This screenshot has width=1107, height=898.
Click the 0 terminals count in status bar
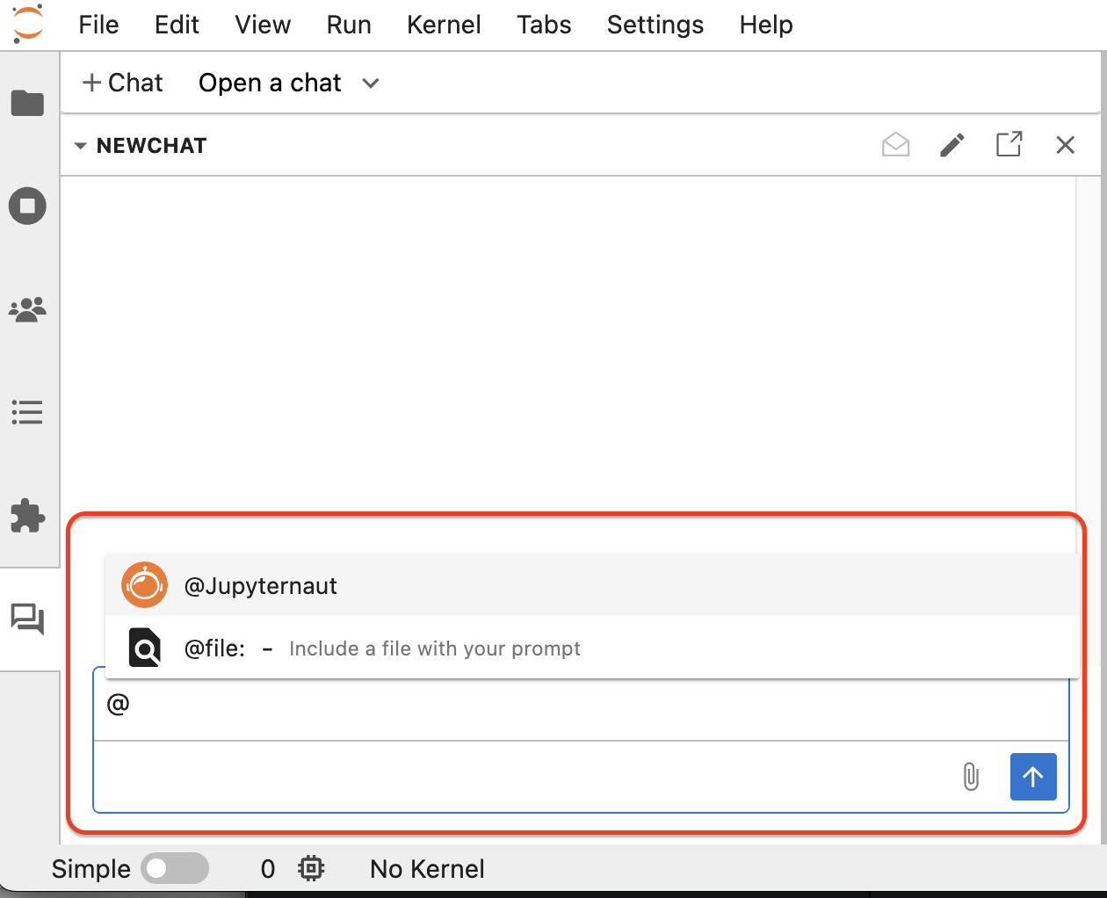[268, 869]
